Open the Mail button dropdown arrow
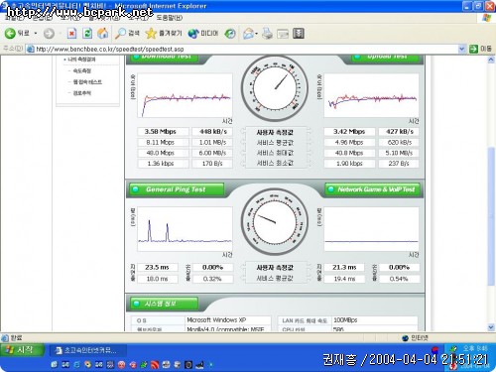Image resolution: width=496 pixels, height=372 pixels. (x=256, y=34)
